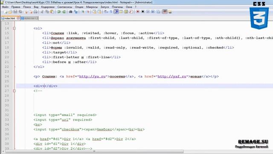Screen dimensions: 273x154
Task: Collapse the <ol> block fold marker
Action: click(14, 28)
